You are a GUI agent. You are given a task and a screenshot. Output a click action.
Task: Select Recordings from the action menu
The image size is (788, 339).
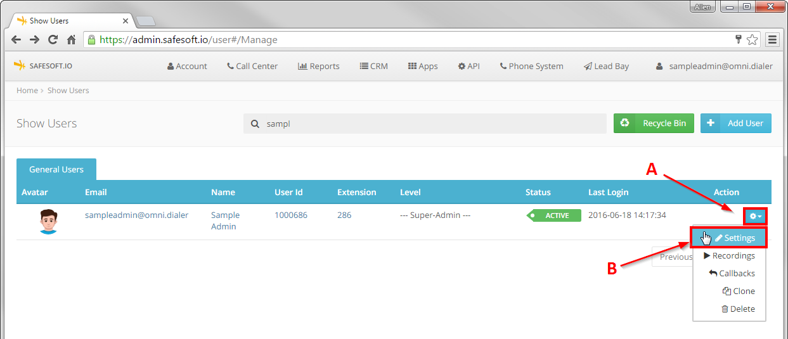(x=729, y=255)
